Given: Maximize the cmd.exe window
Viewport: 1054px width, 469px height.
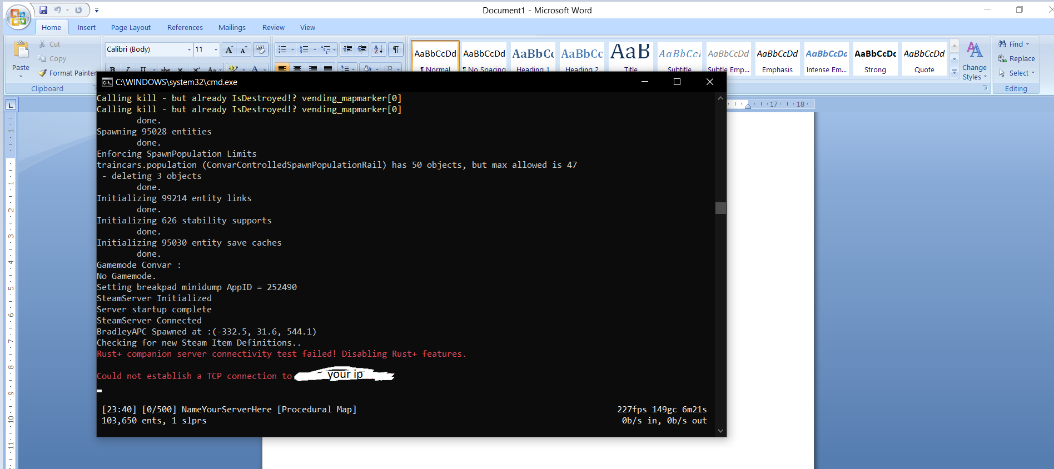Looking at the screenshot, I should 677,82.
